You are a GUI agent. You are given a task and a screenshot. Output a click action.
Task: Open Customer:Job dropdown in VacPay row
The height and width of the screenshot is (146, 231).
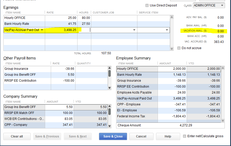134,30
